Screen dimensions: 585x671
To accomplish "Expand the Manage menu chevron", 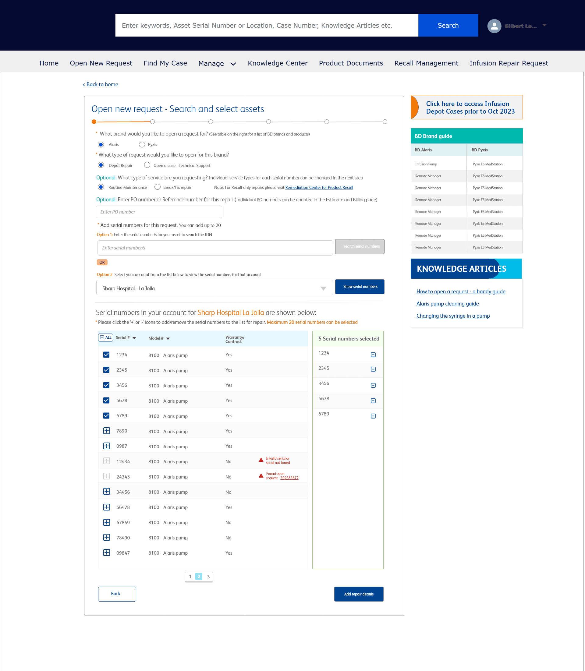I will click(x=233, y=64).
